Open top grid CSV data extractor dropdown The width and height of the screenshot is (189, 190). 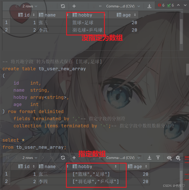coord(123,6)
